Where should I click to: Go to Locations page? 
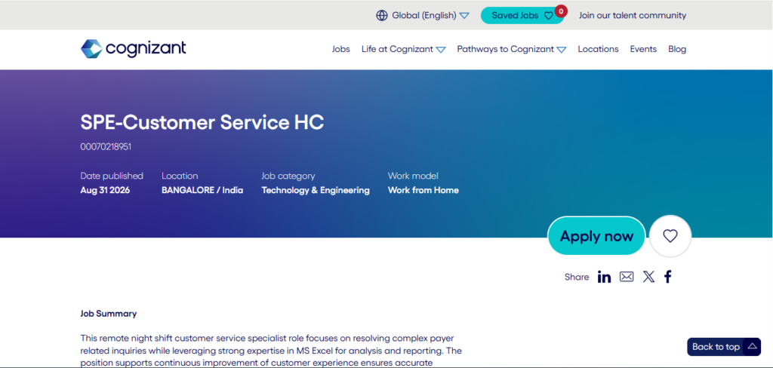598,49
